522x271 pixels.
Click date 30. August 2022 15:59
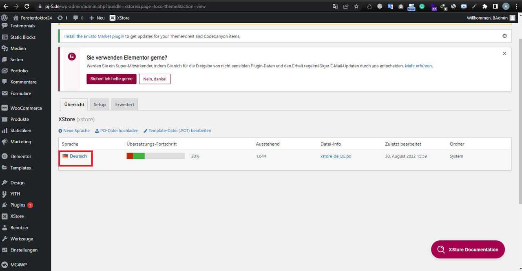[406, 156]
